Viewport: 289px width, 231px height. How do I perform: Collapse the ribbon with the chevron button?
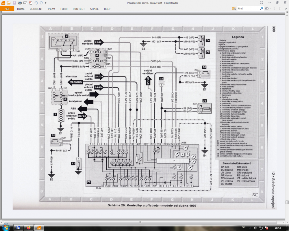coord(286,8)
